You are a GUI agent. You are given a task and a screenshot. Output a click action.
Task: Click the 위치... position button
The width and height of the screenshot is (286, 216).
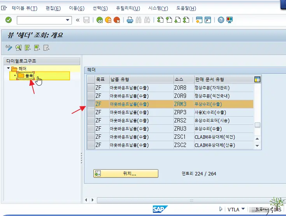pos(126,174)
